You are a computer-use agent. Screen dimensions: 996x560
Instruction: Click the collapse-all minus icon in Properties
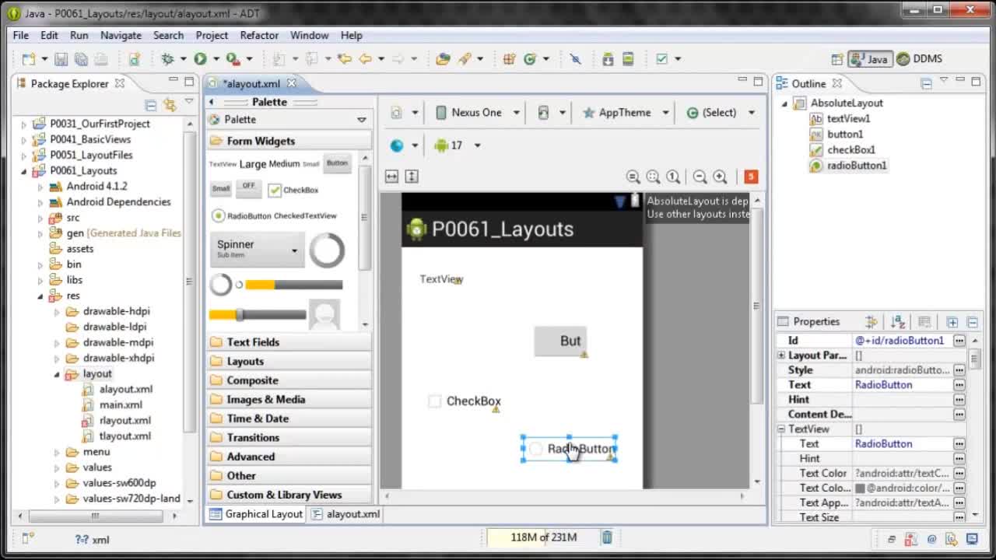point(972,321)
